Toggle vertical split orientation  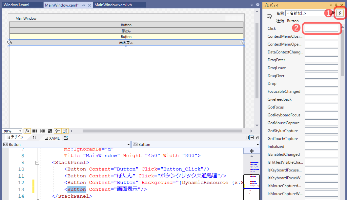pos(247,138)
